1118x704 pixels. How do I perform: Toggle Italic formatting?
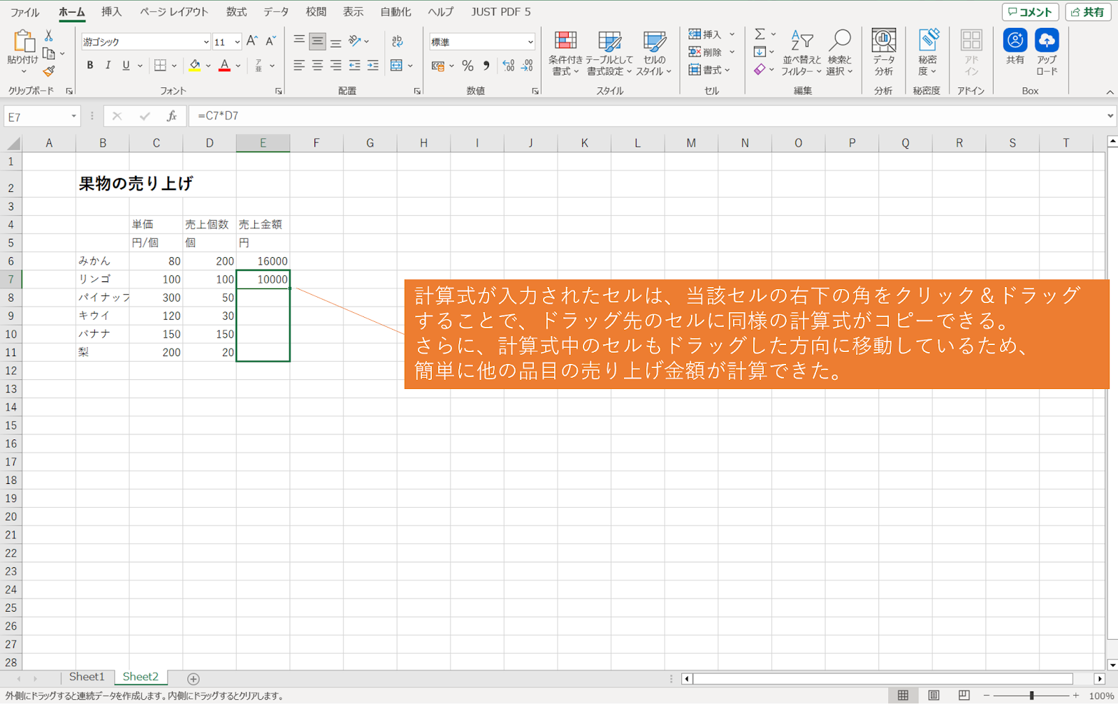coord(108,65)
